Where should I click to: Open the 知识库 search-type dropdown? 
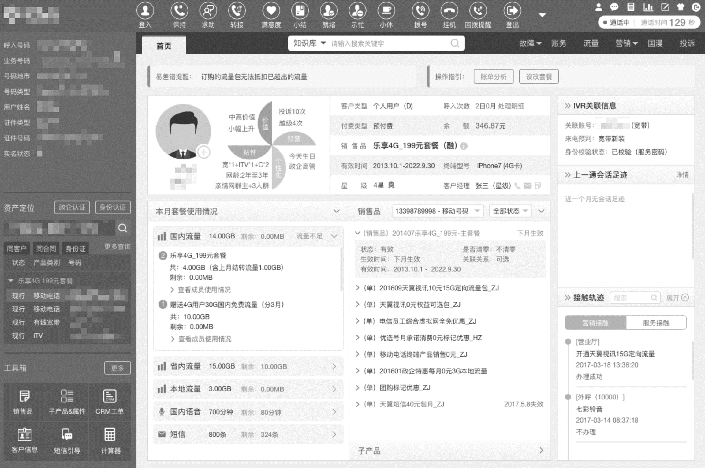[x=309, y=43]
